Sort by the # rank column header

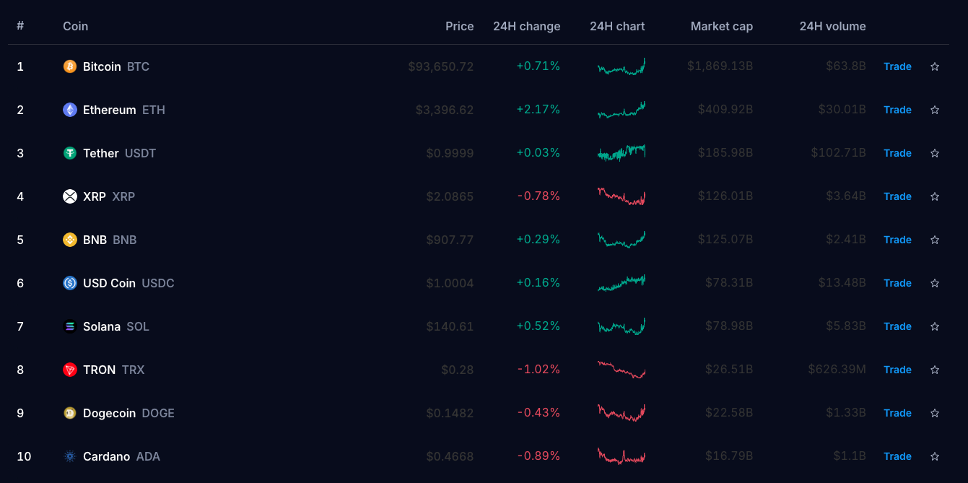click(x=20, y=26)
